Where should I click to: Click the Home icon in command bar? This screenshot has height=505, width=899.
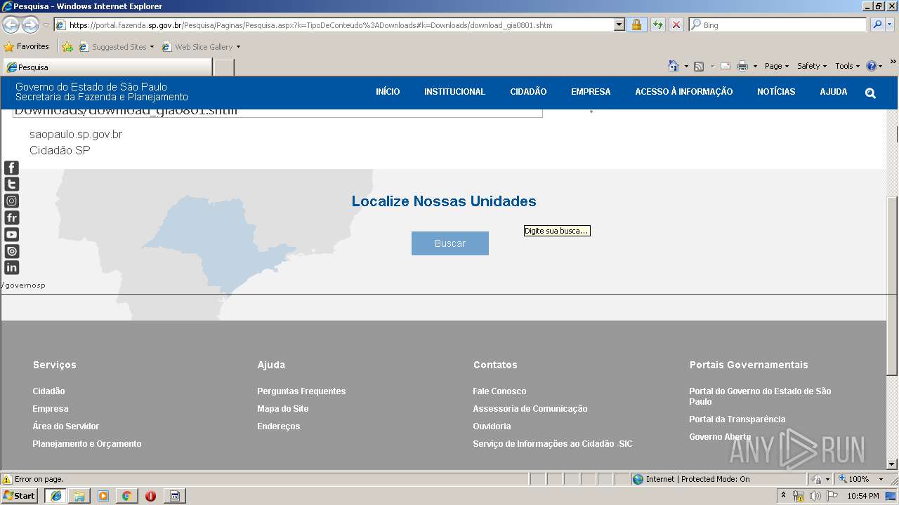[x=674, y=66]
